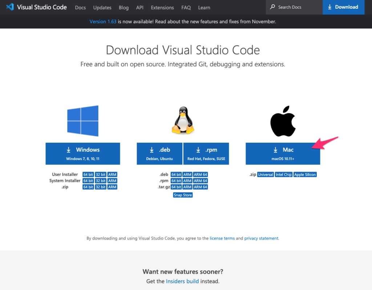The width and height of the screenshot is (372, 290).
Task: Click the Download button in the header
Action: click(x=344, y=7)
